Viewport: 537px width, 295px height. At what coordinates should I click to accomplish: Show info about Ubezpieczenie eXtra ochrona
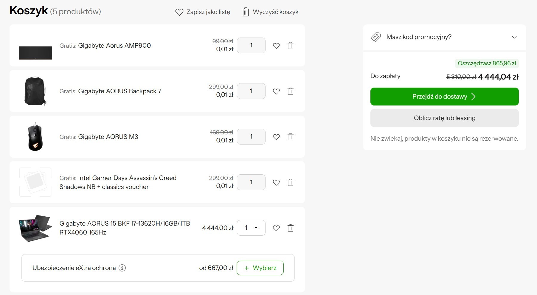pos(122,268)
